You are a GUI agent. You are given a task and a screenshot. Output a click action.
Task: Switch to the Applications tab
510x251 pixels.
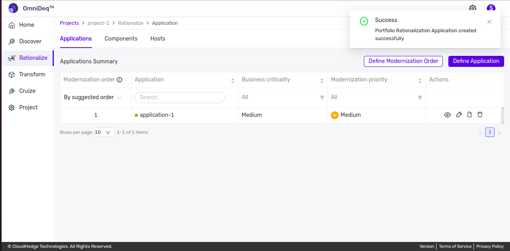pos(76,39)
